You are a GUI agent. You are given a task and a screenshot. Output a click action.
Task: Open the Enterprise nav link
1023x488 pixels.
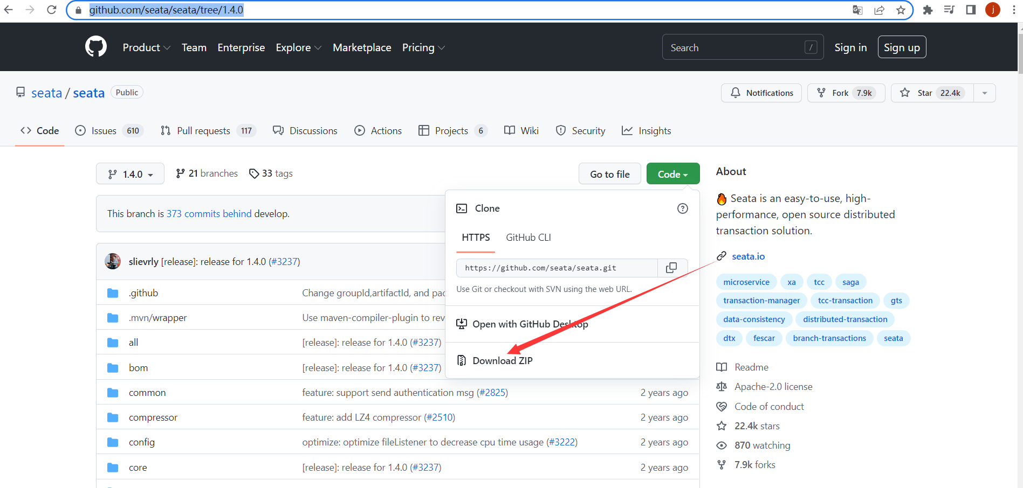(x=241, y=47)
